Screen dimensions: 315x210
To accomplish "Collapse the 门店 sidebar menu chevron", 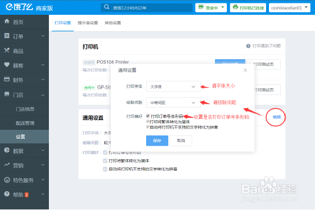I will 43,95.
